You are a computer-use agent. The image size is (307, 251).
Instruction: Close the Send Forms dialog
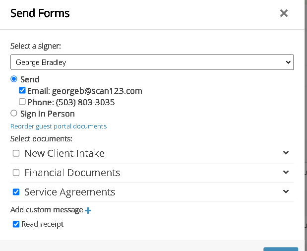(284, 13)
